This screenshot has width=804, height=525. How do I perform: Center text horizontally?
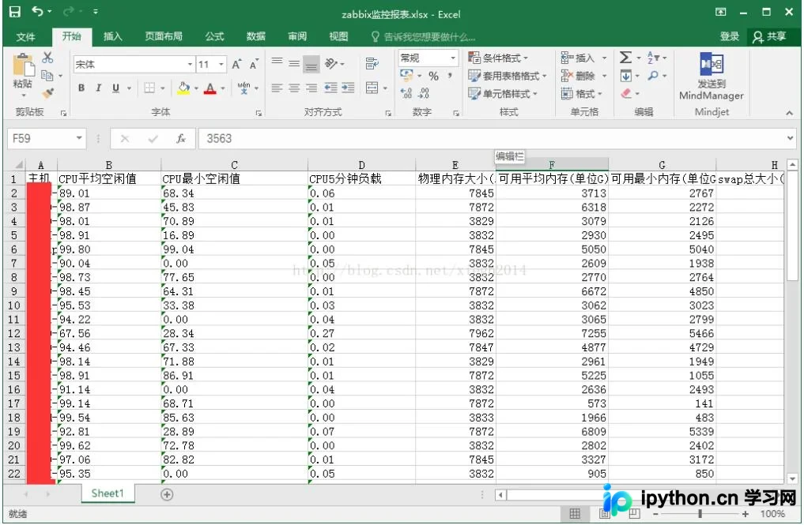tap(294, 88)
